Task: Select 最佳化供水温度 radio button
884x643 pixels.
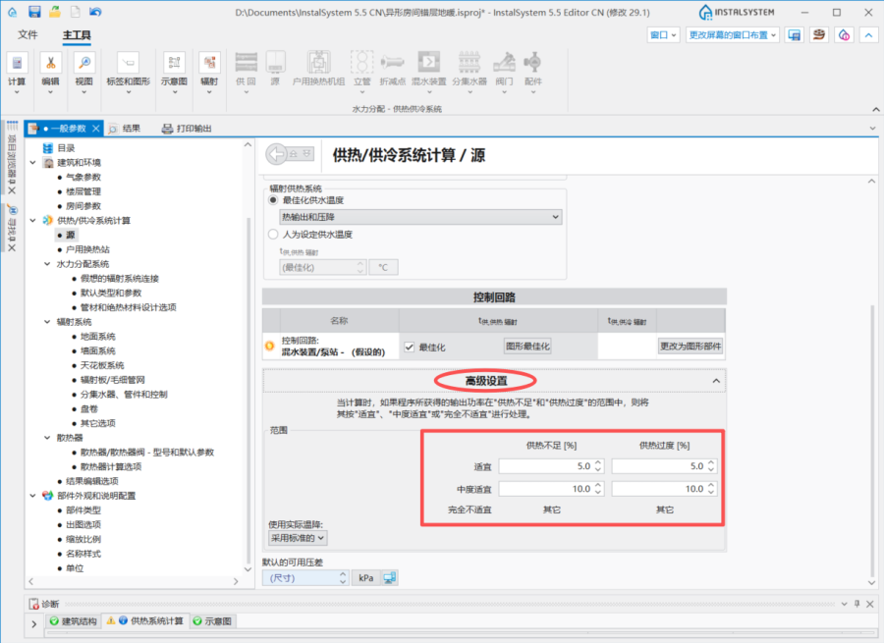Action: pos(274,200)
